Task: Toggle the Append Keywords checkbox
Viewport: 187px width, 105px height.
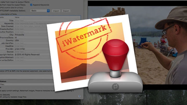Action: pos(31,5)
